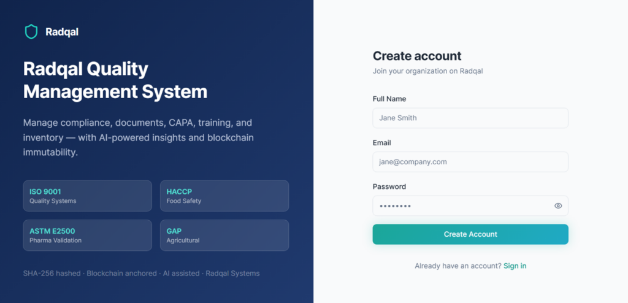Click the Create account heading
Screen dimensions: 628x303
click(x=417, y=56)
